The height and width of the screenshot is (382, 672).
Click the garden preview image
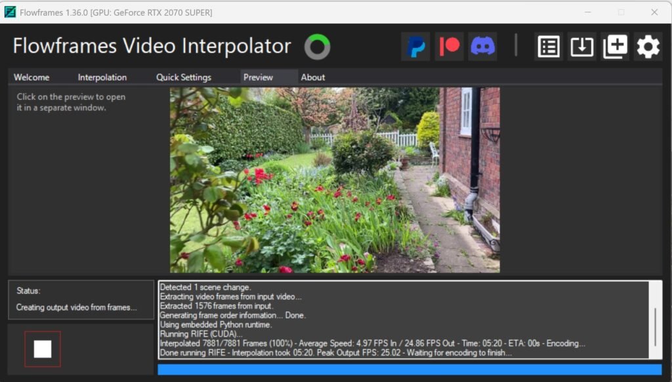335,180
